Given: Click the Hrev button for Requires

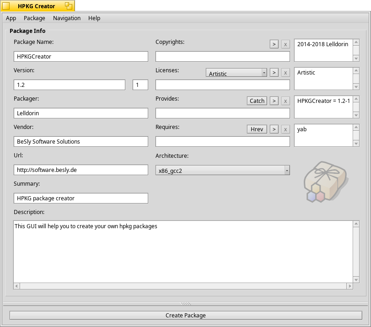Looking at the screenshot, I should 257,129.
